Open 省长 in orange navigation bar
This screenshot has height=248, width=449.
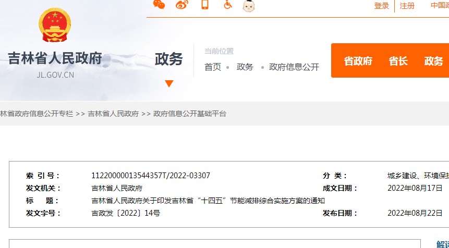coord(398,61)
